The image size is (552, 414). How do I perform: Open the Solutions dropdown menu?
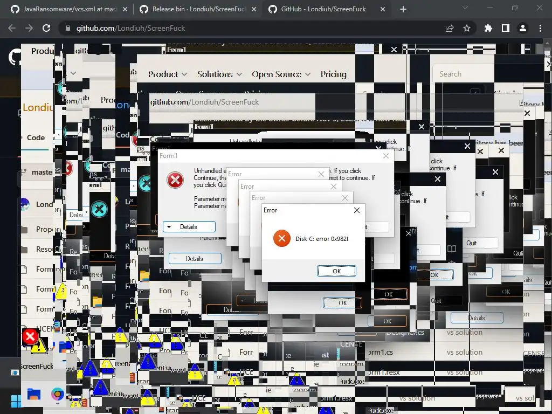[220, 74]
